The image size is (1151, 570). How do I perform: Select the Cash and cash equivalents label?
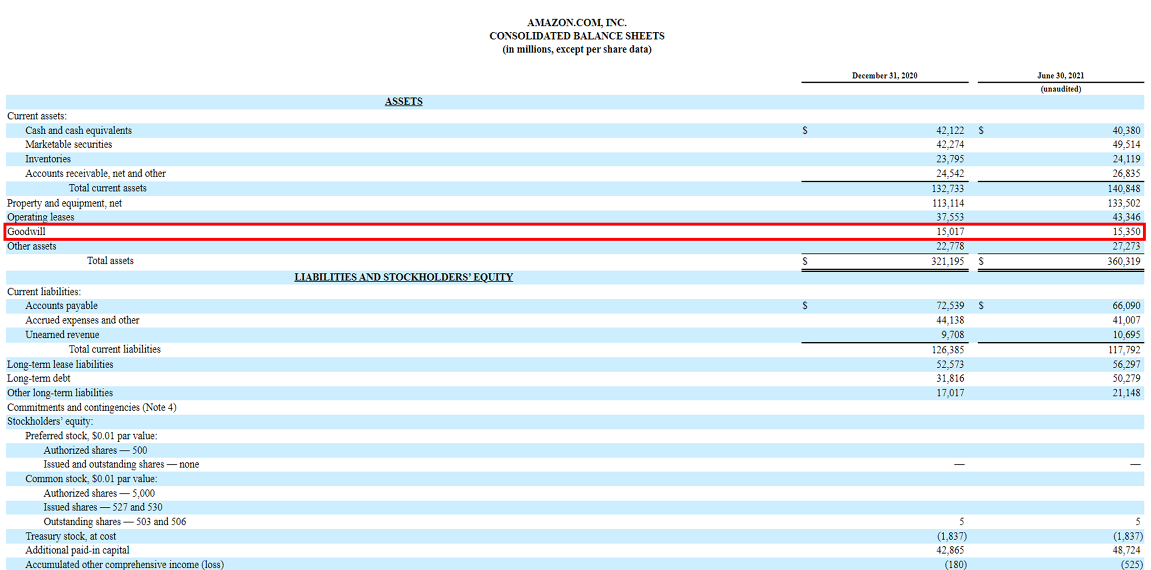point(79,130)
